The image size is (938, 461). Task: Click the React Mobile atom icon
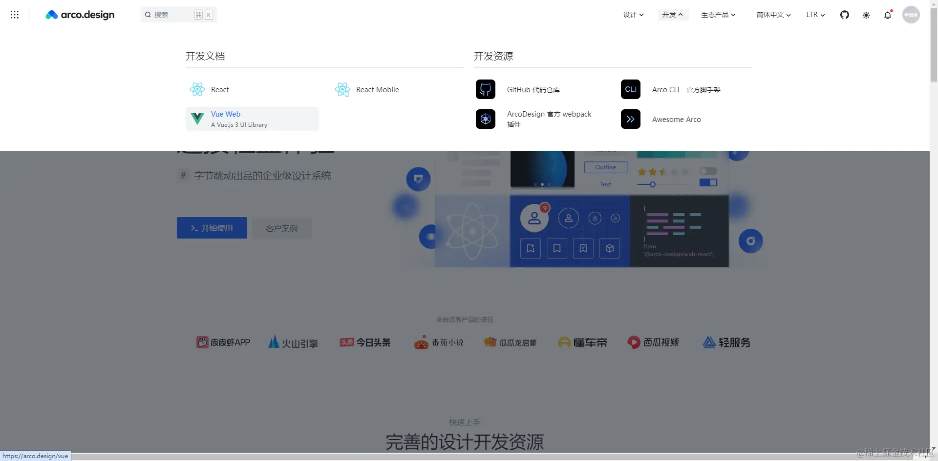[342, 89]
